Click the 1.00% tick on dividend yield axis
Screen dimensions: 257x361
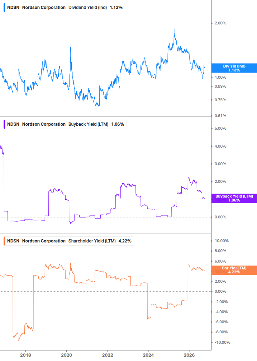(220, 77)
